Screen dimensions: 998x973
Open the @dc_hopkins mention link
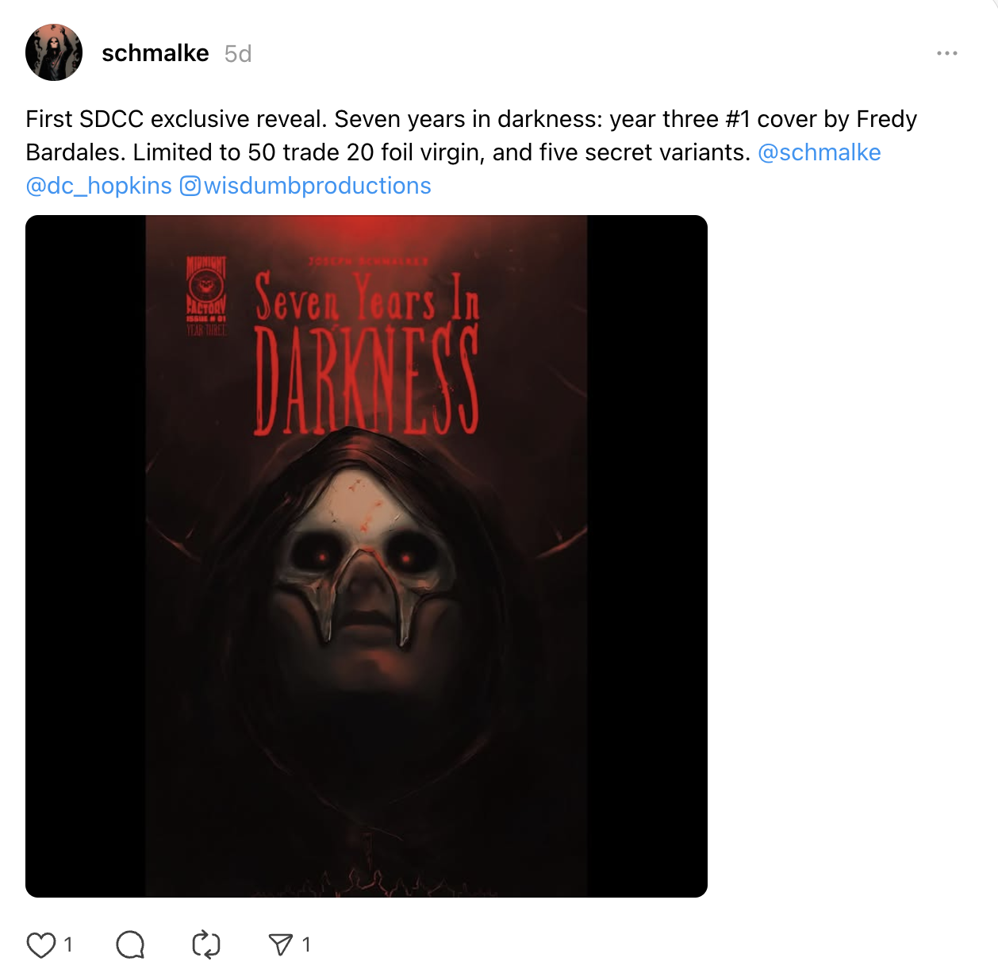pos(98,186)
